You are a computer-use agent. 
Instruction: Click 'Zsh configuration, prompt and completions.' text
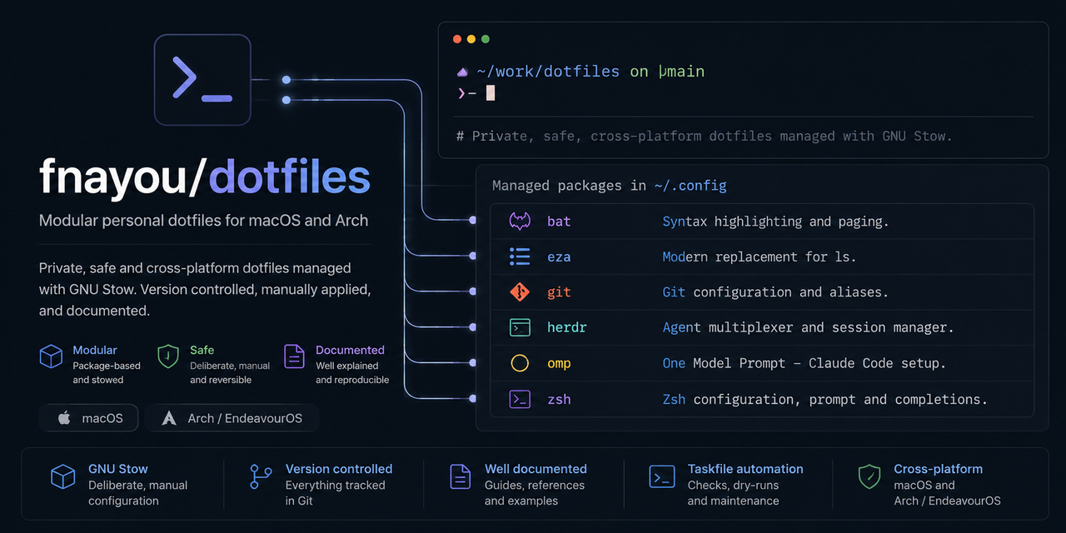pos(824,399)
